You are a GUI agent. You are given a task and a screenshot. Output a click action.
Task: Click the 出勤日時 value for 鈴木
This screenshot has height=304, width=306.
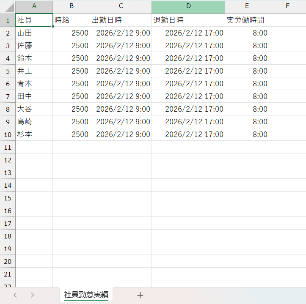[121, 58]
